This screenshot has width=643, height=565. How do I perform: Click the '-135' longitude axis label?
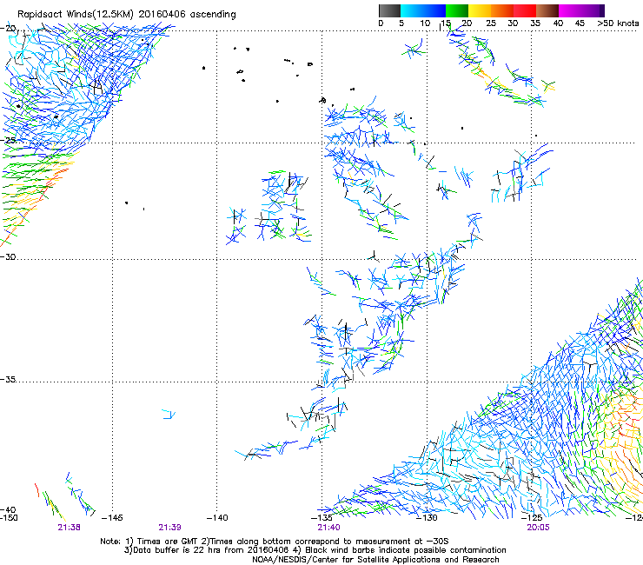click(x=321, y=517)
